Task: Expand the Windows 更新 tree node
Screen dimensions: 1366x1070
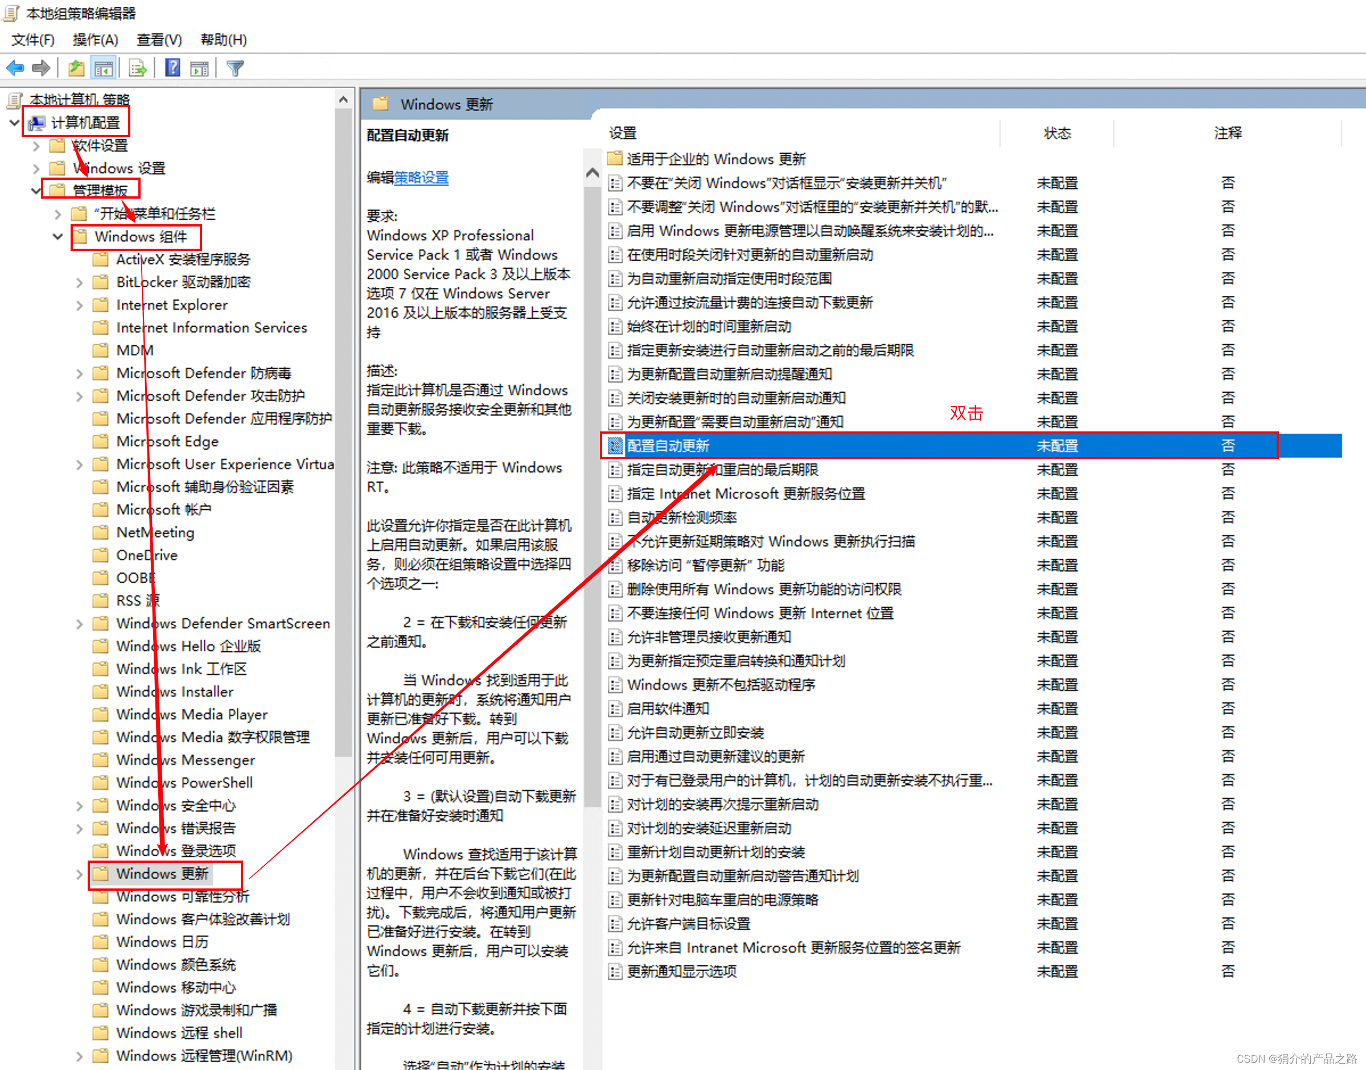Action: click(x=80, y=874)
